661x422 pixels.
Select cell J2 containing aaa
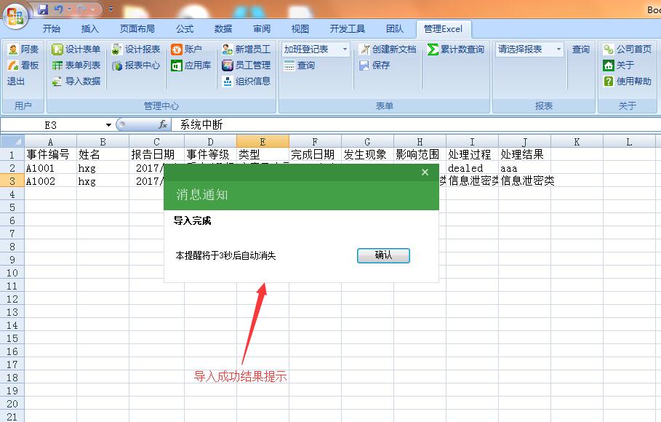pyautogui.click(x=524, y=168)
